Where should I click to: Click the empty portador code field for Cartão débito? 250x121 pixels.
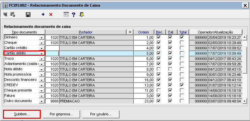point(52,53)
